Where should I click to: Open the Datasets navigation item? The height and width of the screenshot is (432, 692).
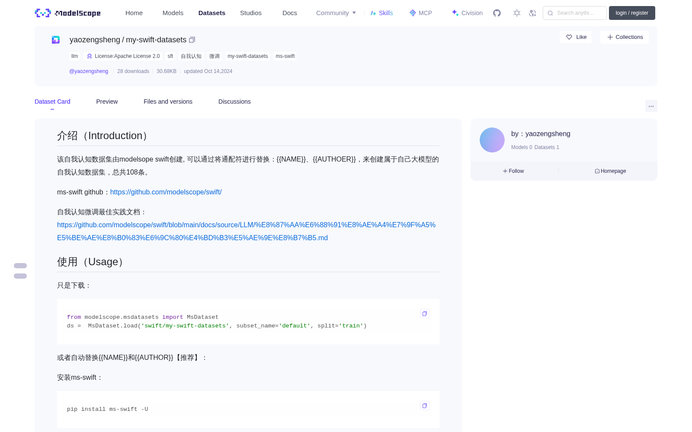212,13
